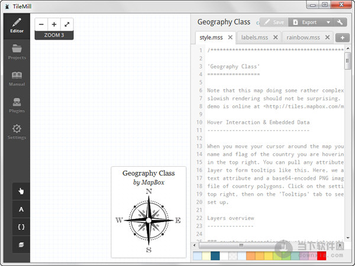
Task: Open the Layers stack panel
Action: tap(21, 244)
